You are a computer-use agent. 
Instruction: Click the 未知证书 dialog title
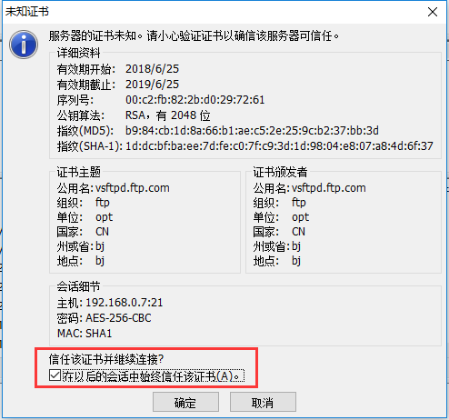tap(27, 12)
